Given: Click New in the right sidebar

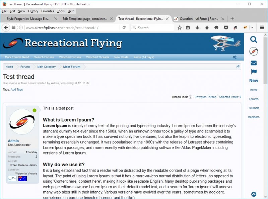Looking at the screenshot, I should (x=254, y=81).
